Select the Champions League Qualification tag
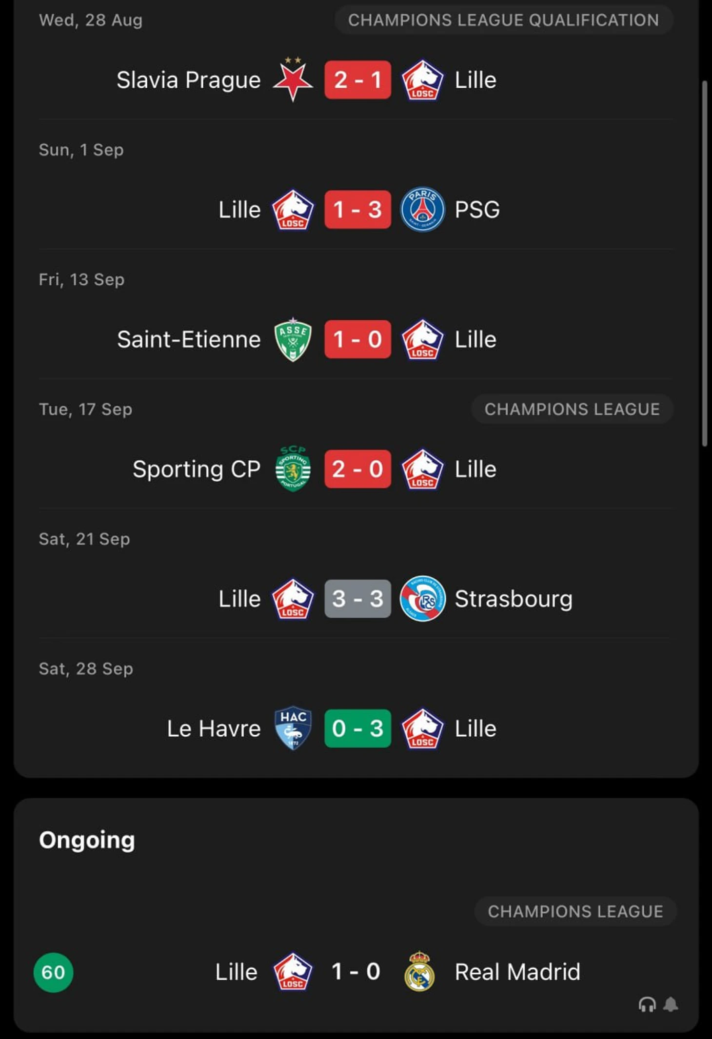712x1039 pixels. tap(504, 20)
